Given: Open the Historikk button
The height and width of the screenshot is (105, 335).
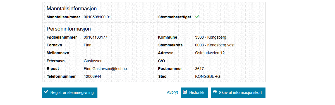Looking at the screenshot, I should pos(194,93).
